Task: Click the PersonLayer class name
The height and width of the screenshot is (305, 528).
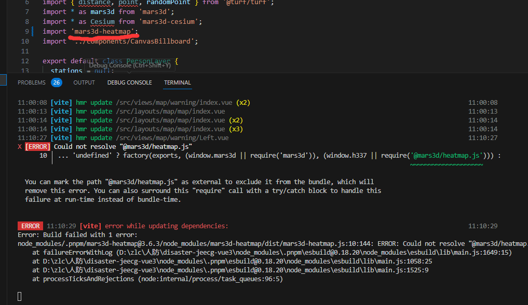Action: tap(148, 61)
